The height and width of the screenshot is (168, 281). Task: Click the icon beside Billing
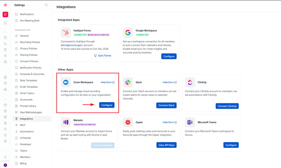(x=16, y=163)
